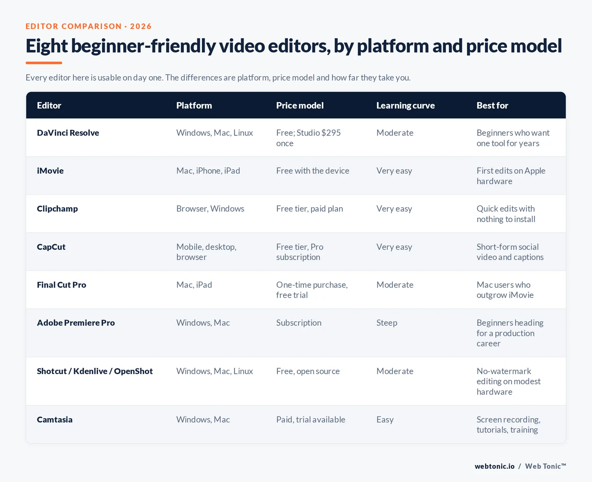
Task: Select the Final Cut Pro editor name
Action: pyautogui.click(x=61, y=285)
